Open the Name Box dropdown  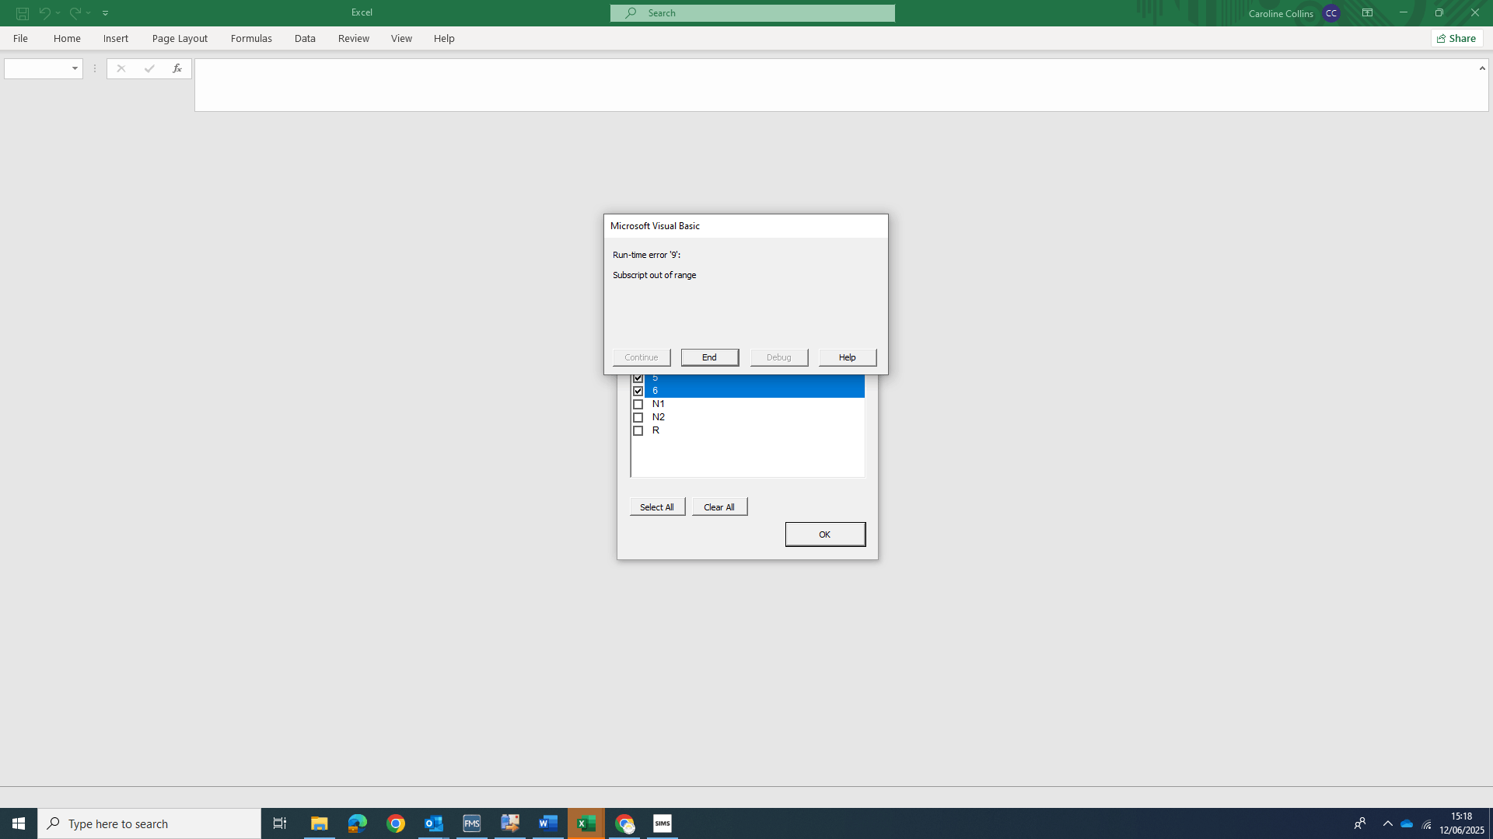click(x=74, y=68)
